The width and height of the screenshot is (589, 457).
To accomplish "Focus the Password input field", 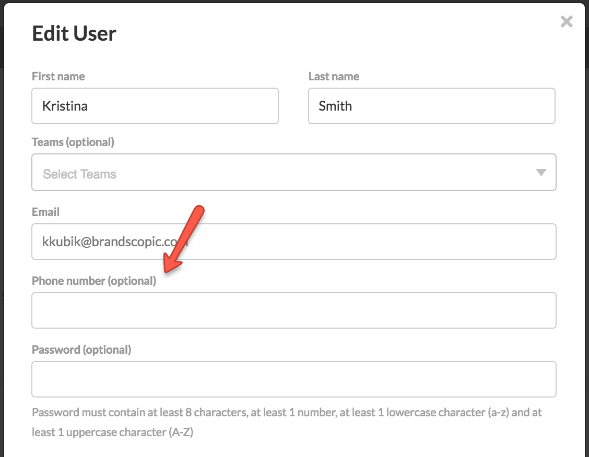I will (x=294, y=379).
